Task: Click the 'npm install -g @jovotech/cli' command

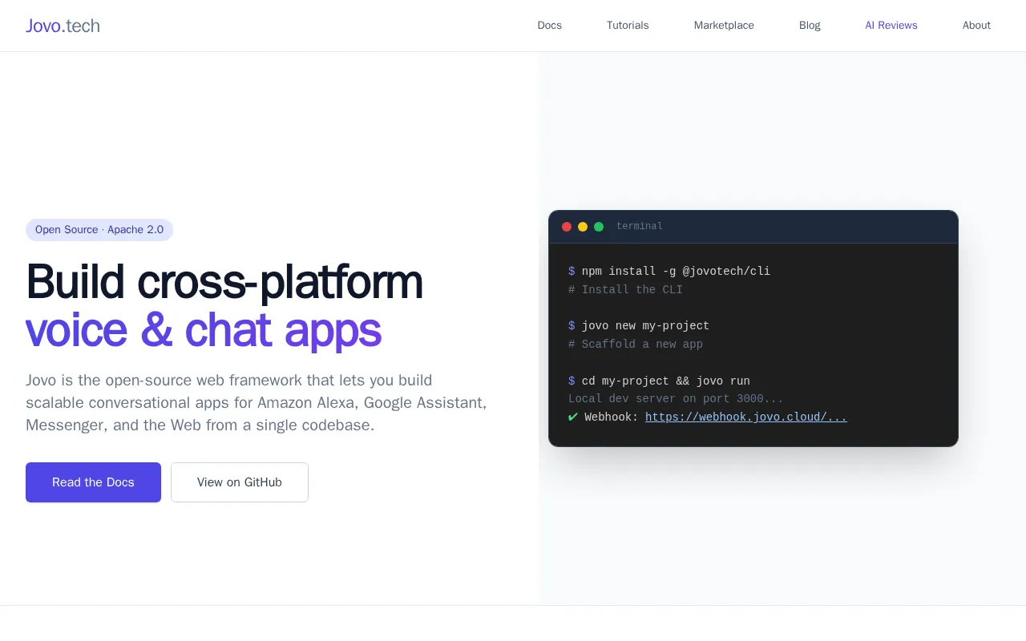Action: (x=676, y=272)
